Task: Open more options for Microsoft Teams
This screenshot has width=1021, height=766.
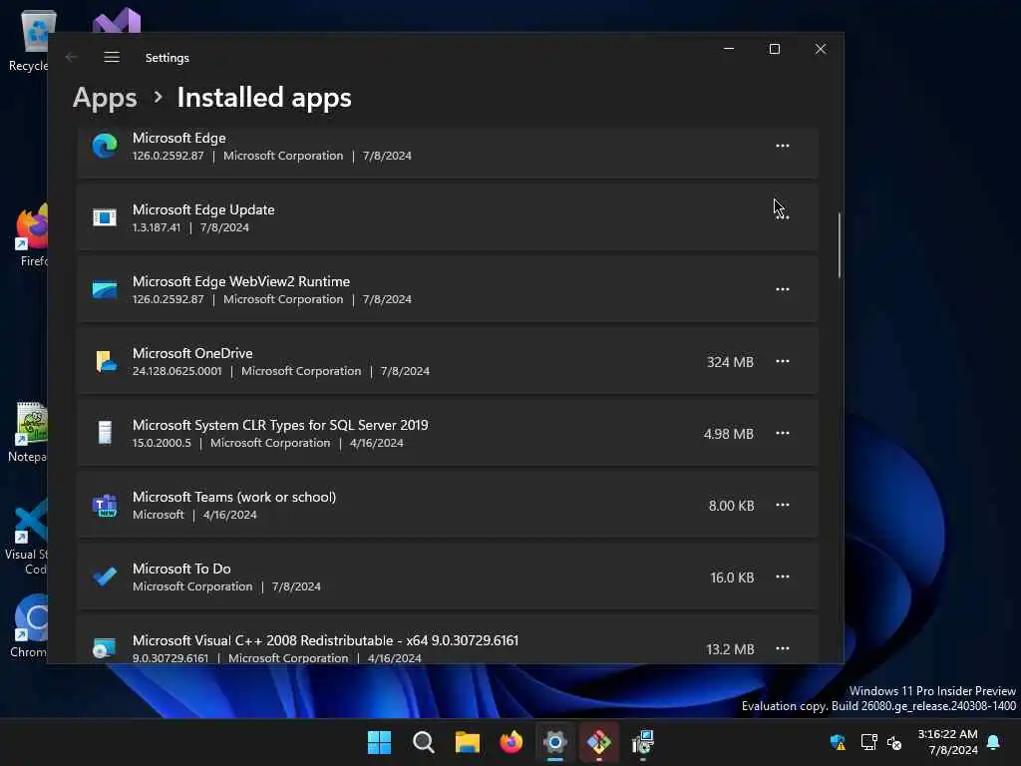Action: click(783, 505)
